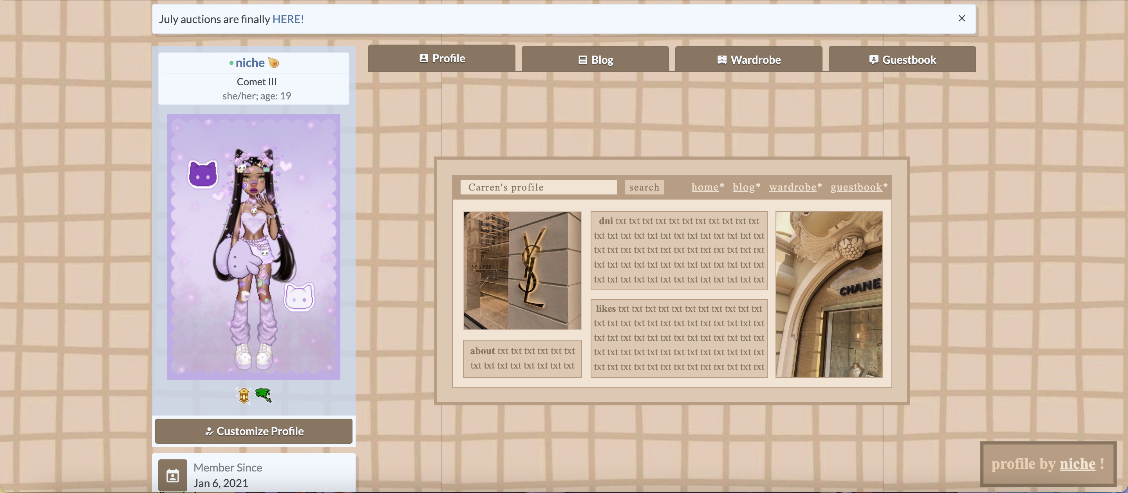Viewport: 1128px width, 493px height.
Task: Follow the blog* link
Action: [746, 187]
